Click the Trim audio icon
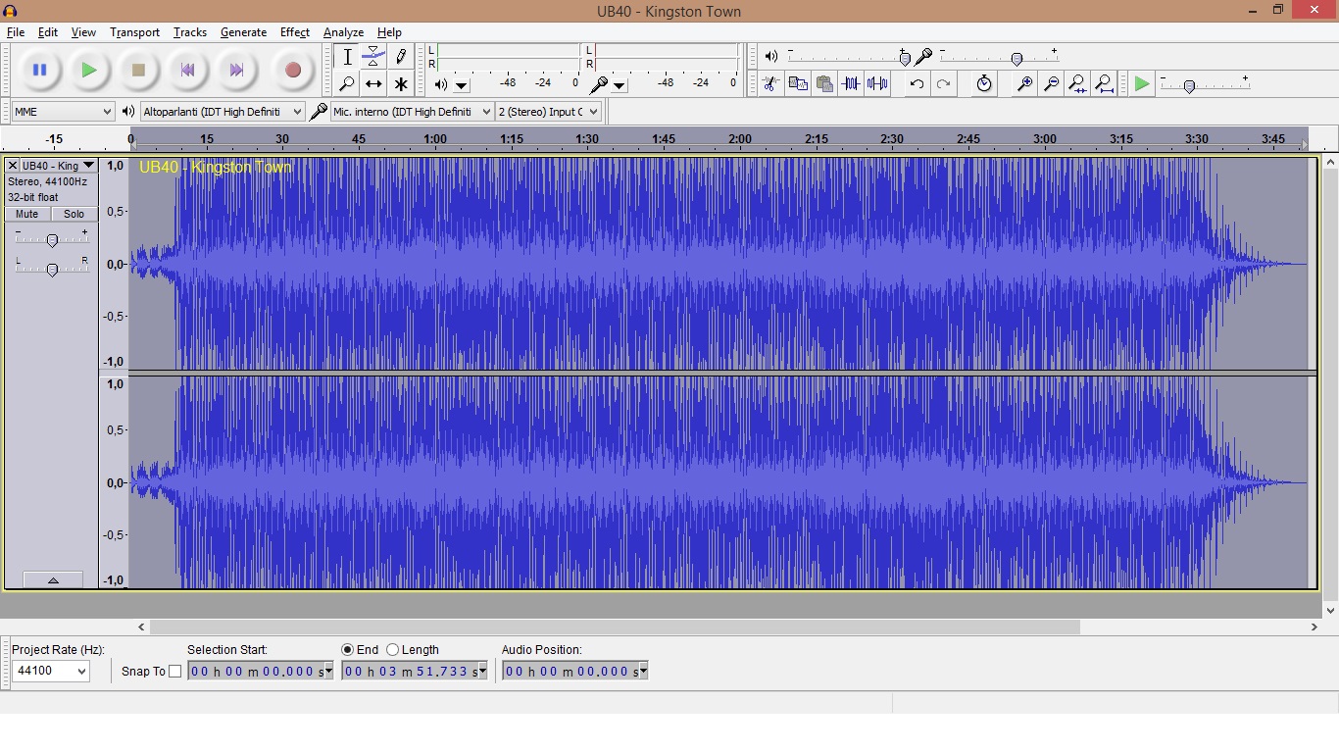1339x753 pixels. click(851, 84)
